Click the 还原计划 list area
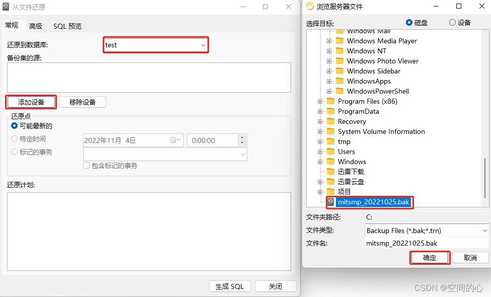 149,231
